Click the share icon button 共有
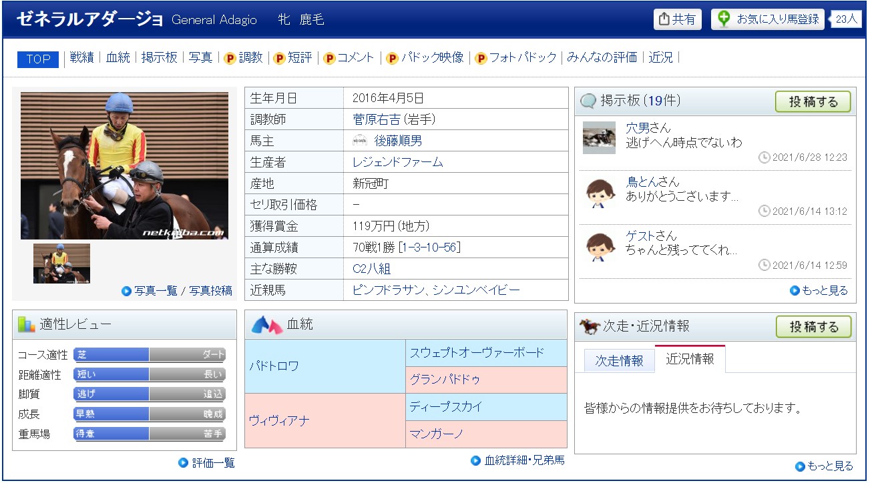 click(677, 19)
